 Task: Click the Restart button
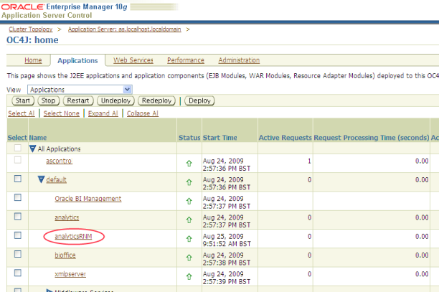tap(78, 100)
